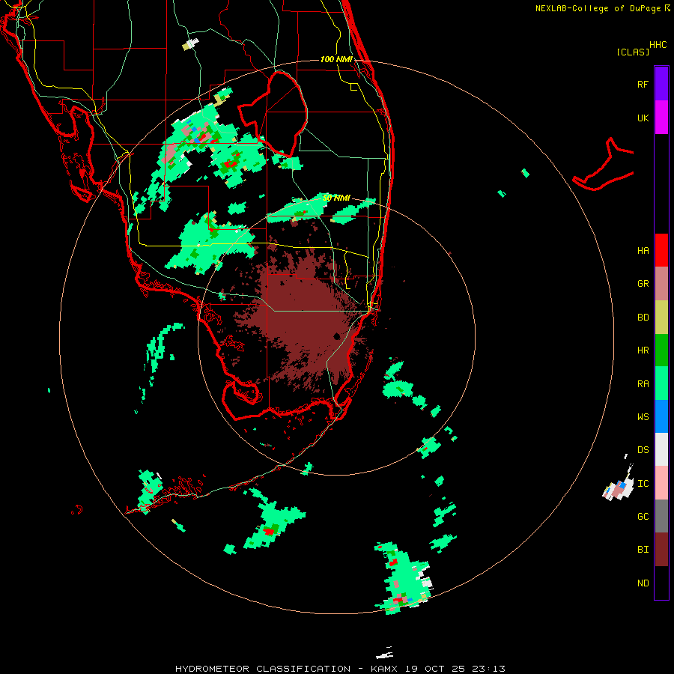The image size is (674, 674).
Task: Click the RA light green legend swatch
Action: 661,383
